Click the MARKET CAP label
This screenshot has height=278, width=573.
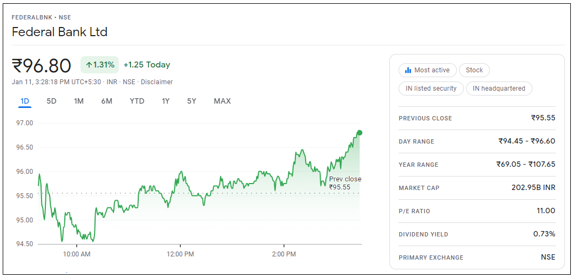coord(419,188)
